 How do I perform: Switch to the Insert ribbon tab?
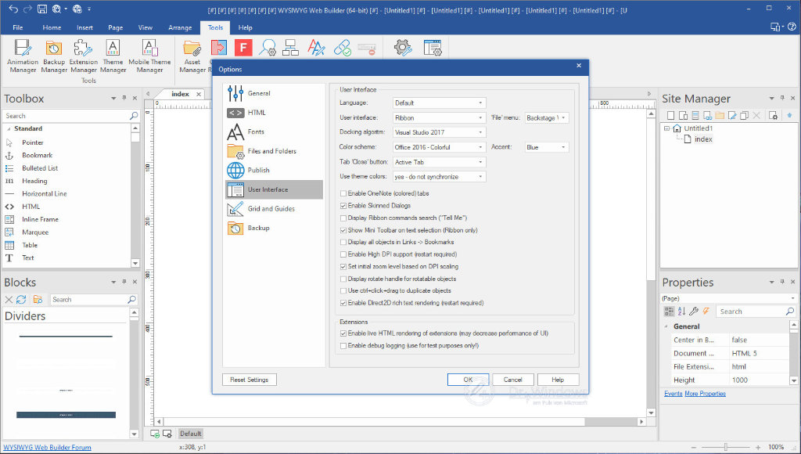pyautogui.click(x=84, y=27)
